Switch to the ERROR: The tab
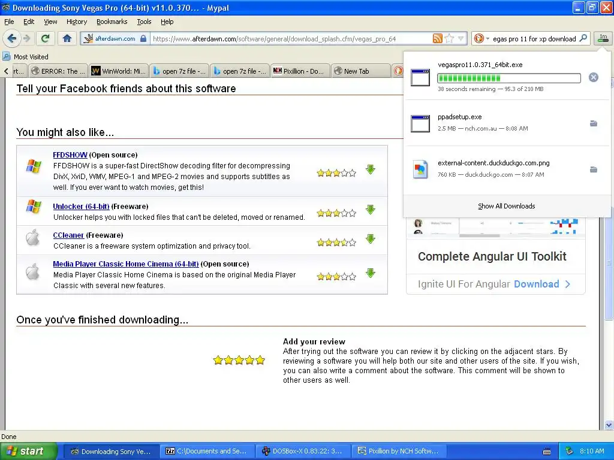 (58, 71)
